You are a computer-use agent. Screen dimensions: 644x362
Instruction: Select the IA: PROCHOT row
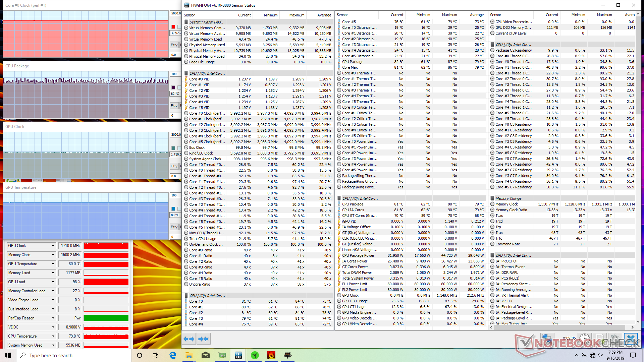point(562,261)
